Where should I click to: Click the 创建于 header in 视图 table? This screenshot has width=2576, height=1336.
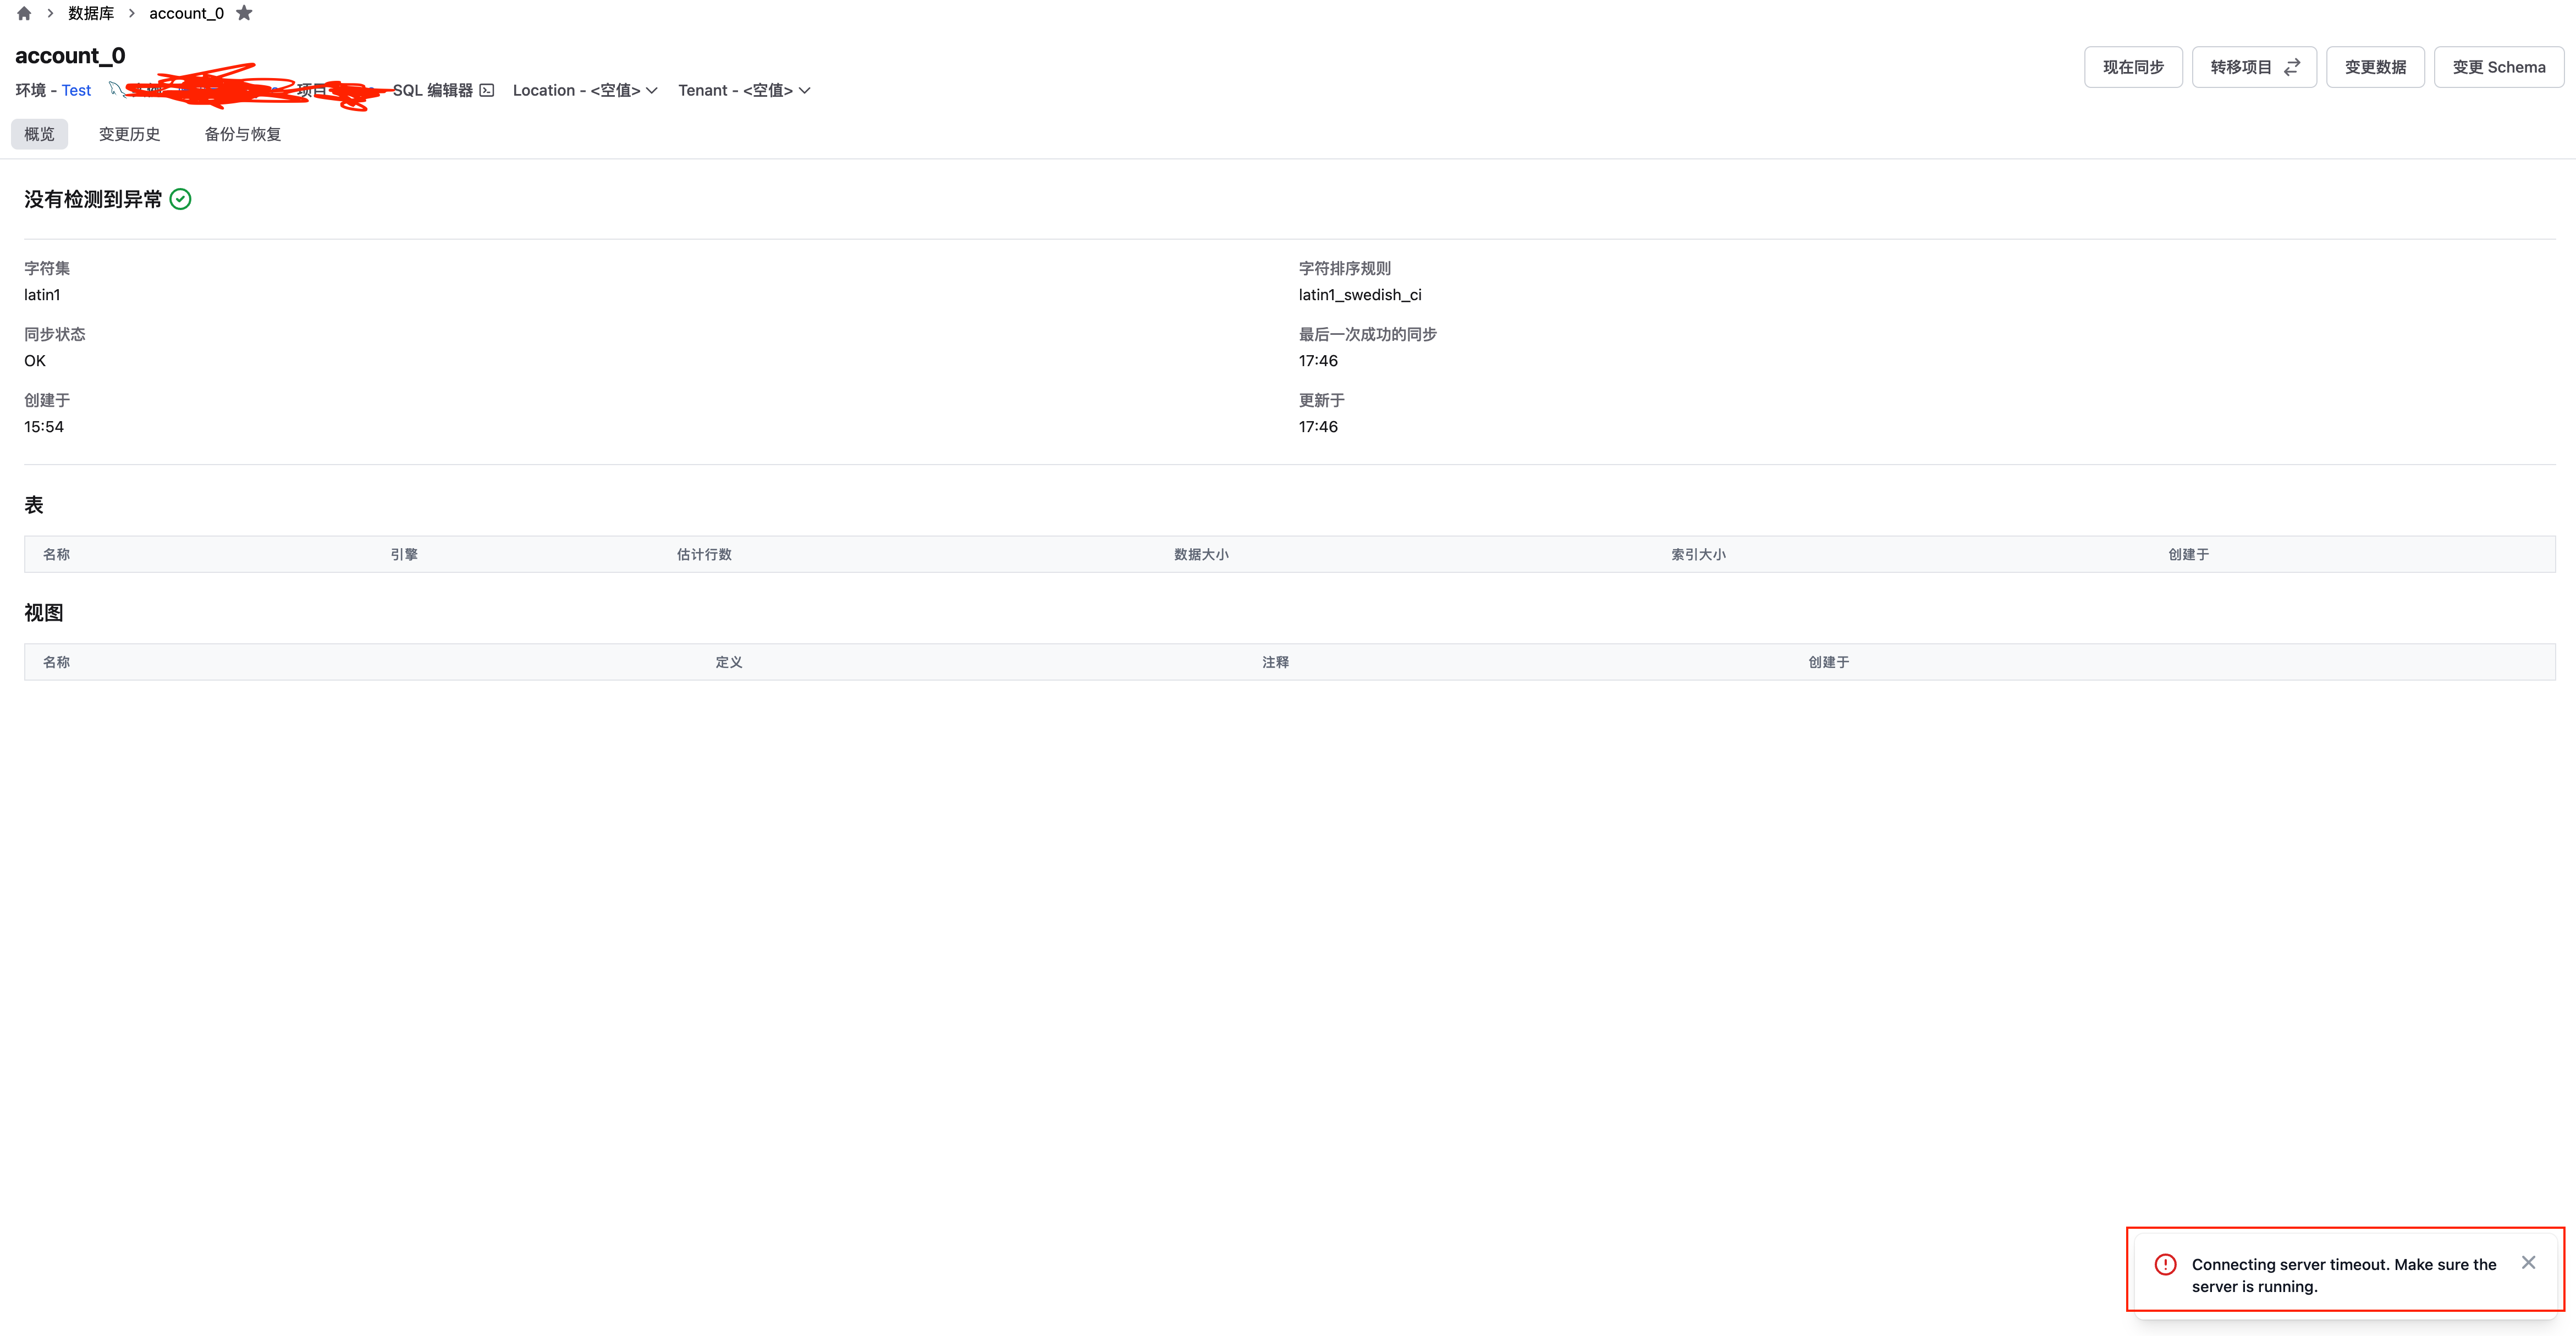(1829, 662)
